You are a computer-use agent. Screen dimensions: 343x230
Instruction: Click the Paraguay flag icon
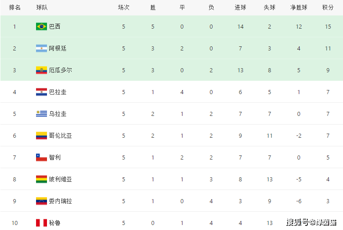(x=42, y=92)
